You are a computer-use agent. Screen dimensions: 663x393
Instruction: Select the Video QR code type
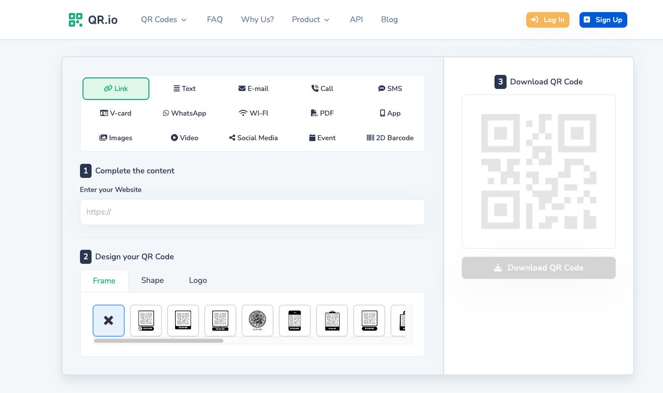point(184,138)
